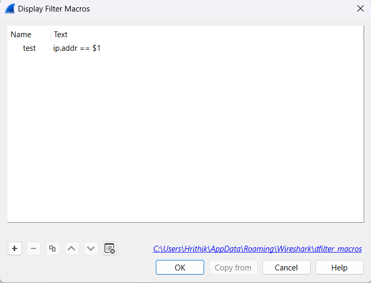Click the Wireshark fin icon in the title bar
The image size is (371, 283).
10,9
